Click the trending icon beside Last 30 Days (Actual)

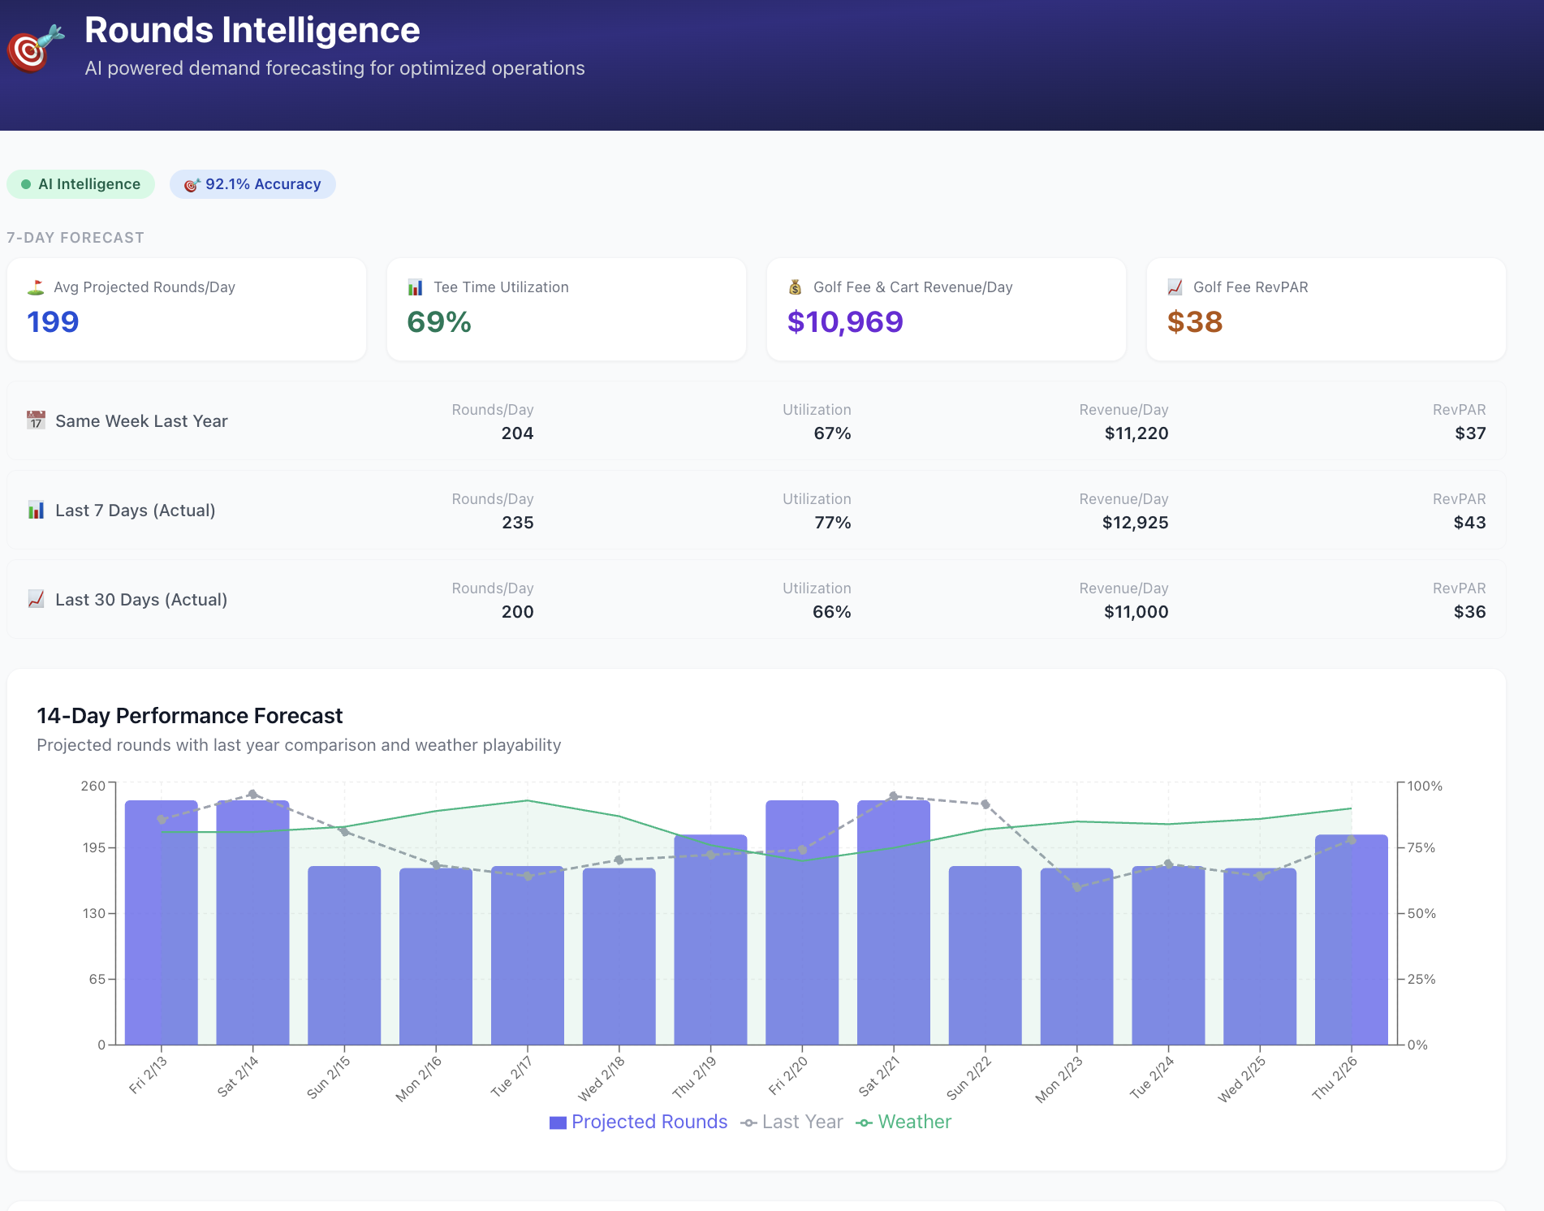click(35, 599)
